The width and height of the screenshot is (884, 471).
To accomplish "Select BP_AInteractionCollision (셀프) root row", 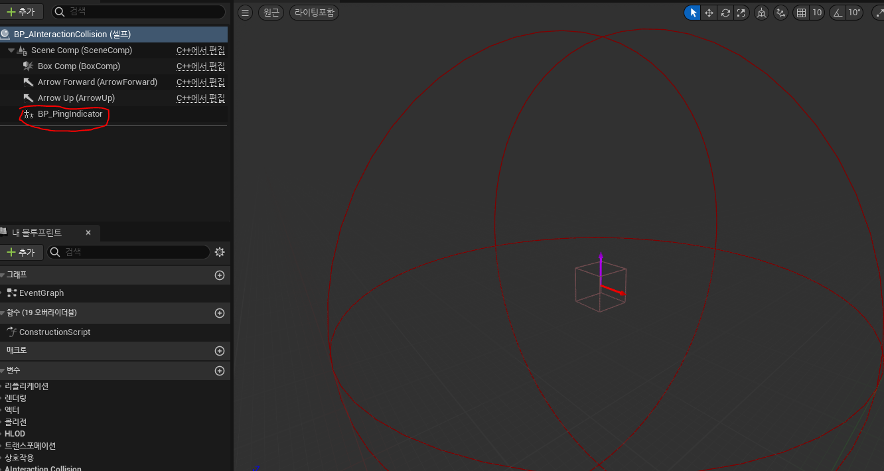I will click(113, 34).
